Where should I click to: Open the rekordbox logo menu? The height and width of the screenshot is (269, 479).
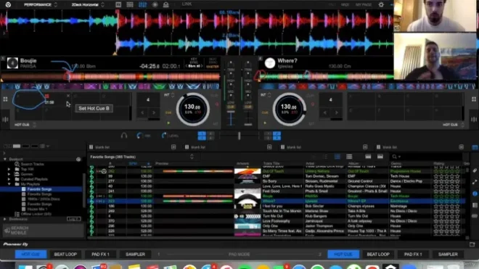pyautogui.click(x=8, y=4)
